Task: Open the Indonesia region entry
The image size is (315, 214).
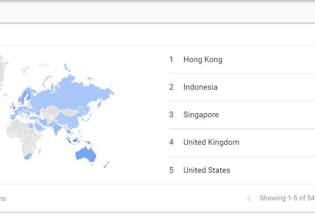Action: coord(200,87)
